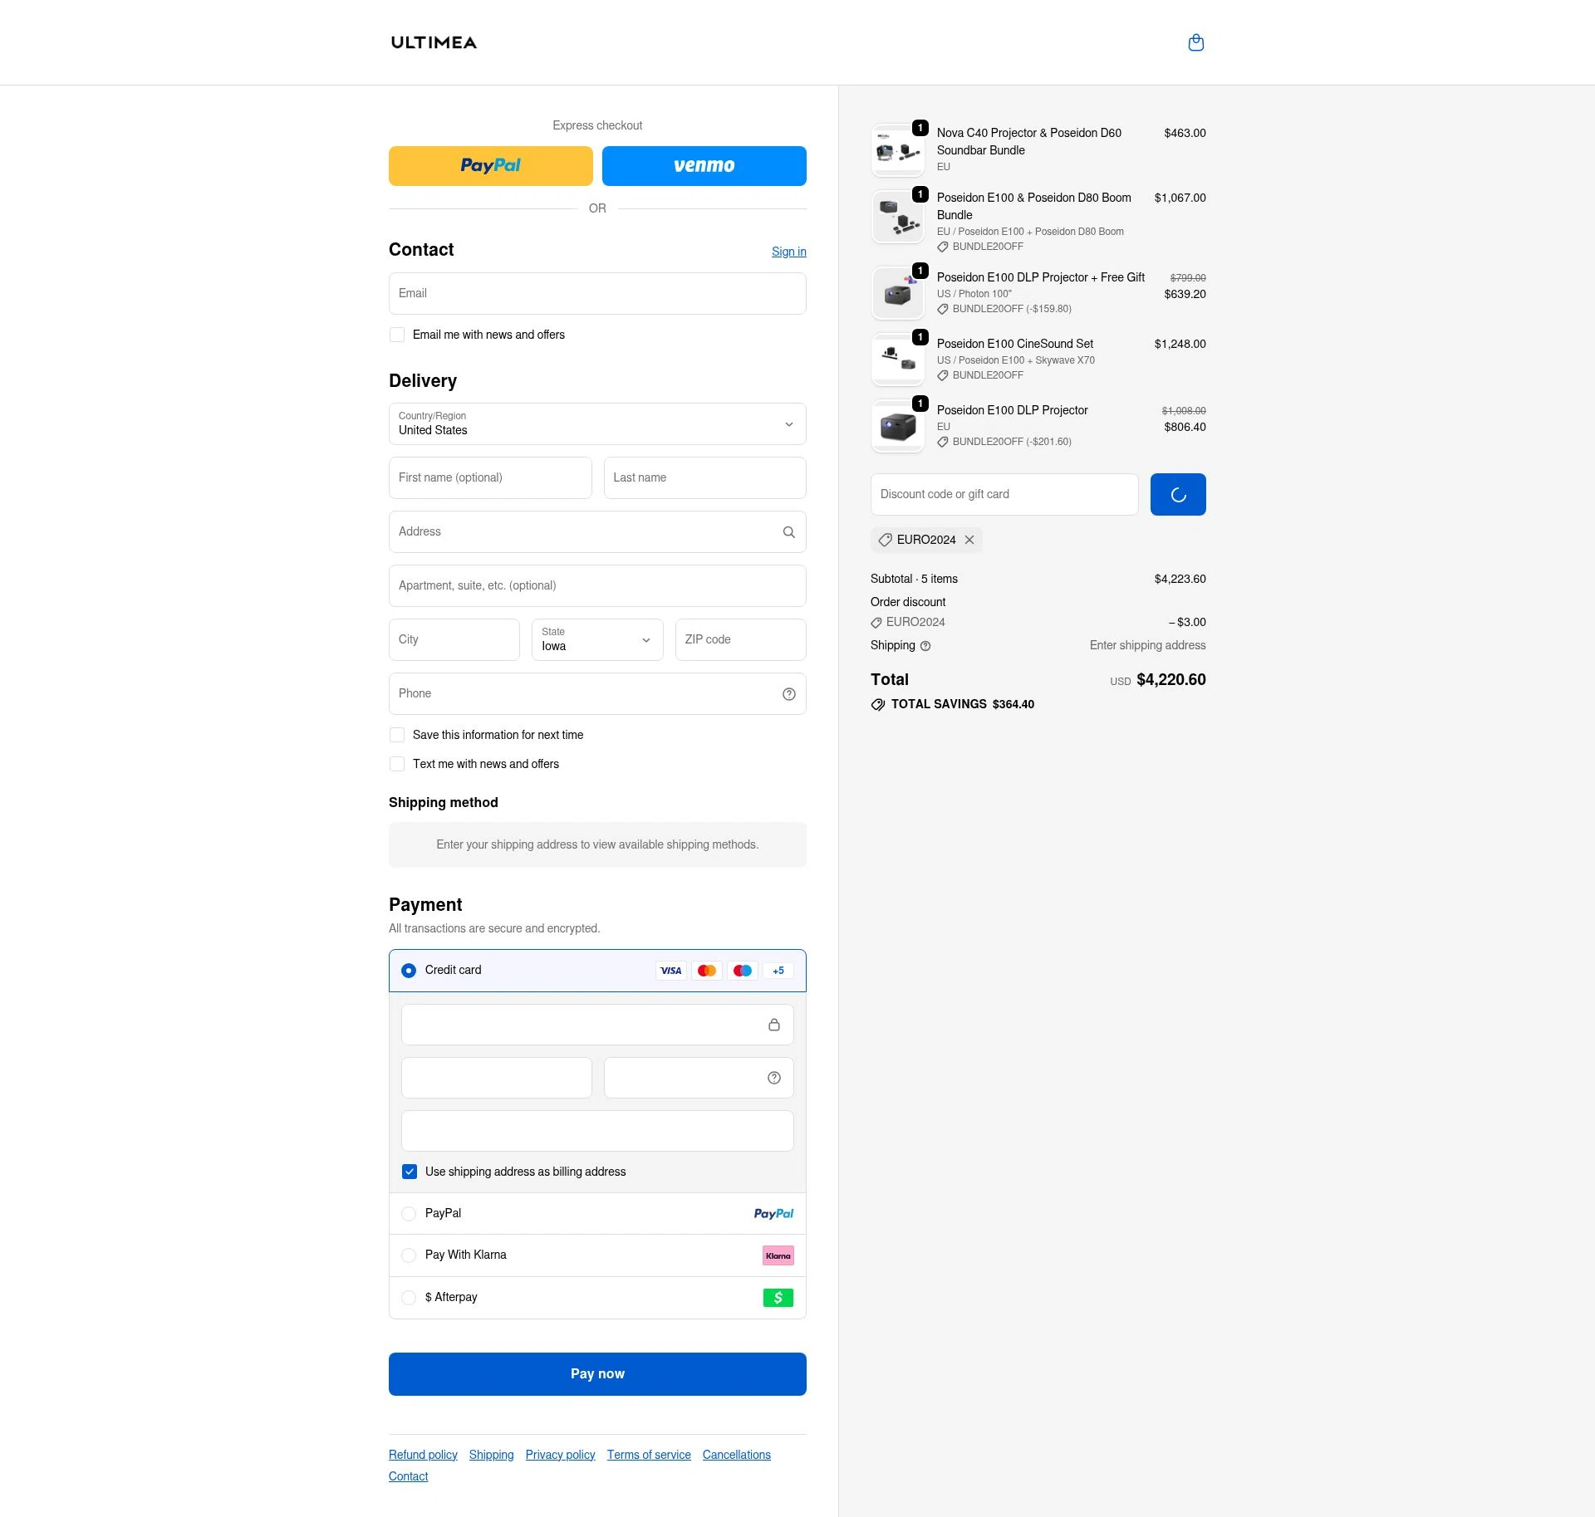
Task: Select the PayPal payment radio button
Action: 408,1213
